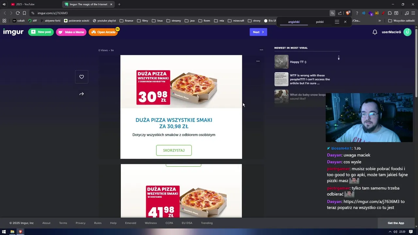The height and width of the screenshot is (235, 418).
Task: Expand the filmy bookmark folder
Action: tap(142, 21)
